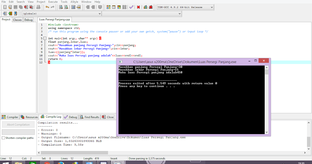
Task: Collapse the code fold at line 5
Action: coord(45,38)
